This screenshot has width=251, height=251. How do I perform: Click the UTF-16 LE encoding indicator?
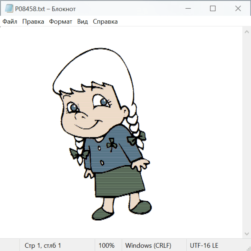point(204,245)
